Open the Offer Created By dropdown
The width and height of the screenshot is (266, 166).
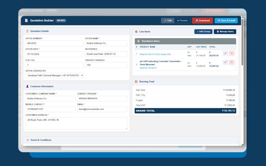point(55,75)
